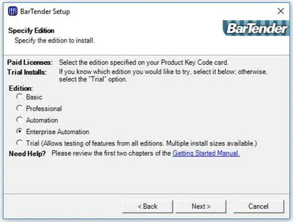Click the Edition group label
Image resolution: width=293 pixels, height=222 pixels.
coord(21,88)
